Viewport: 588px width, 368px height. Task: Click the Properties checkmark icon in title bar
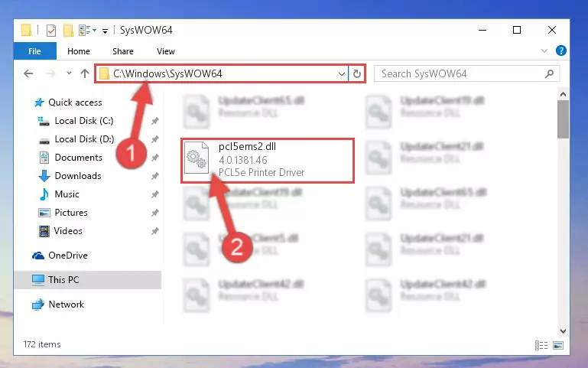pos(51,31)
